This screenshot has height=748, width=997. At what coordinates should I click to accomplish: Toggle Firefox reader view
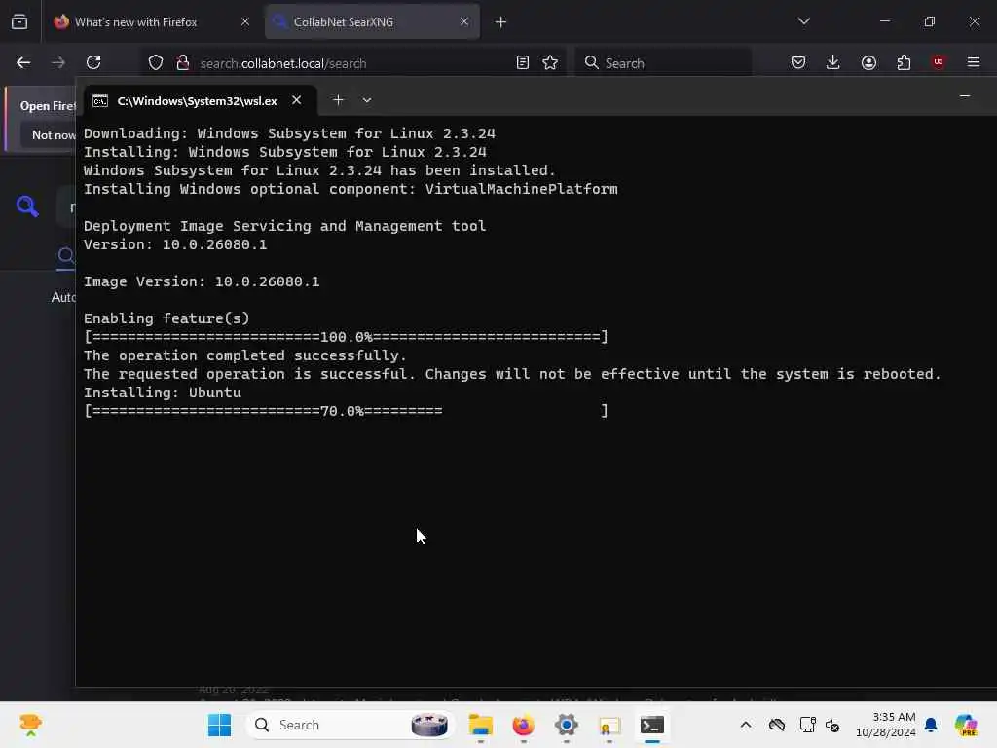coord(523,62)
